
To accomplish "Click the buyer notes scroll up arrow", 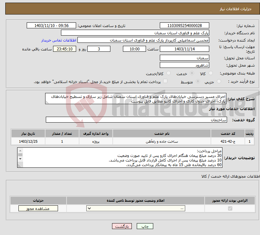I will coord(20,151).
